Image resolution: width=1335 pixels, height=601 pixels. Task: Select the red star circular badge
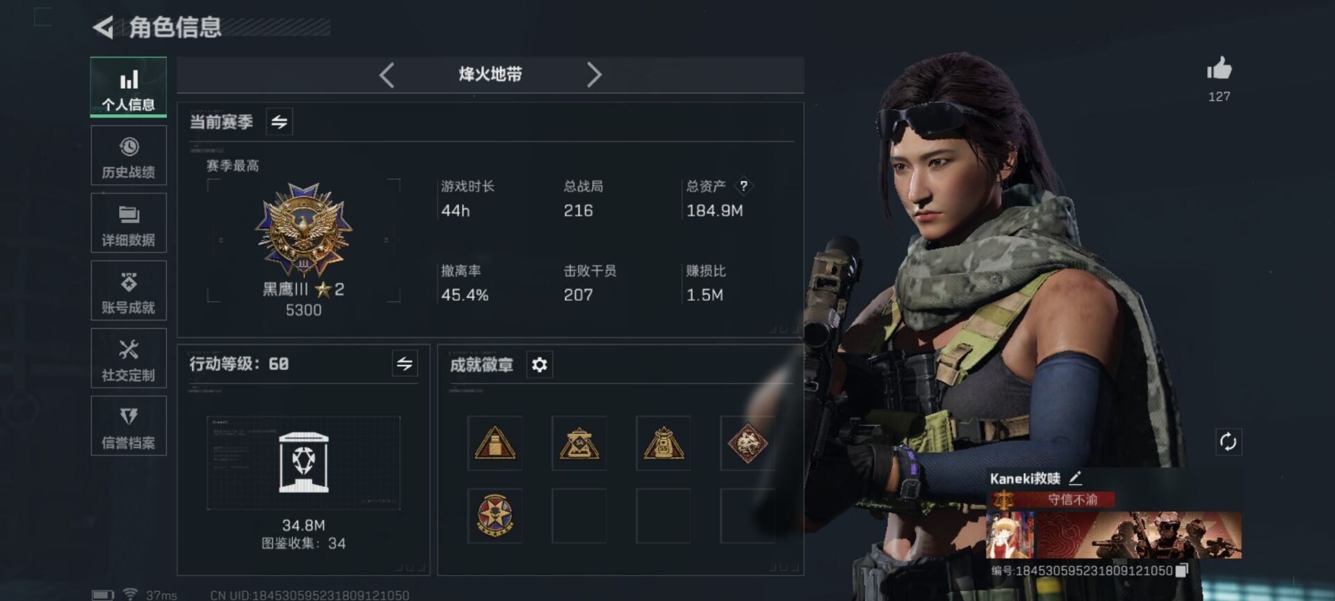tap(494, 516)
